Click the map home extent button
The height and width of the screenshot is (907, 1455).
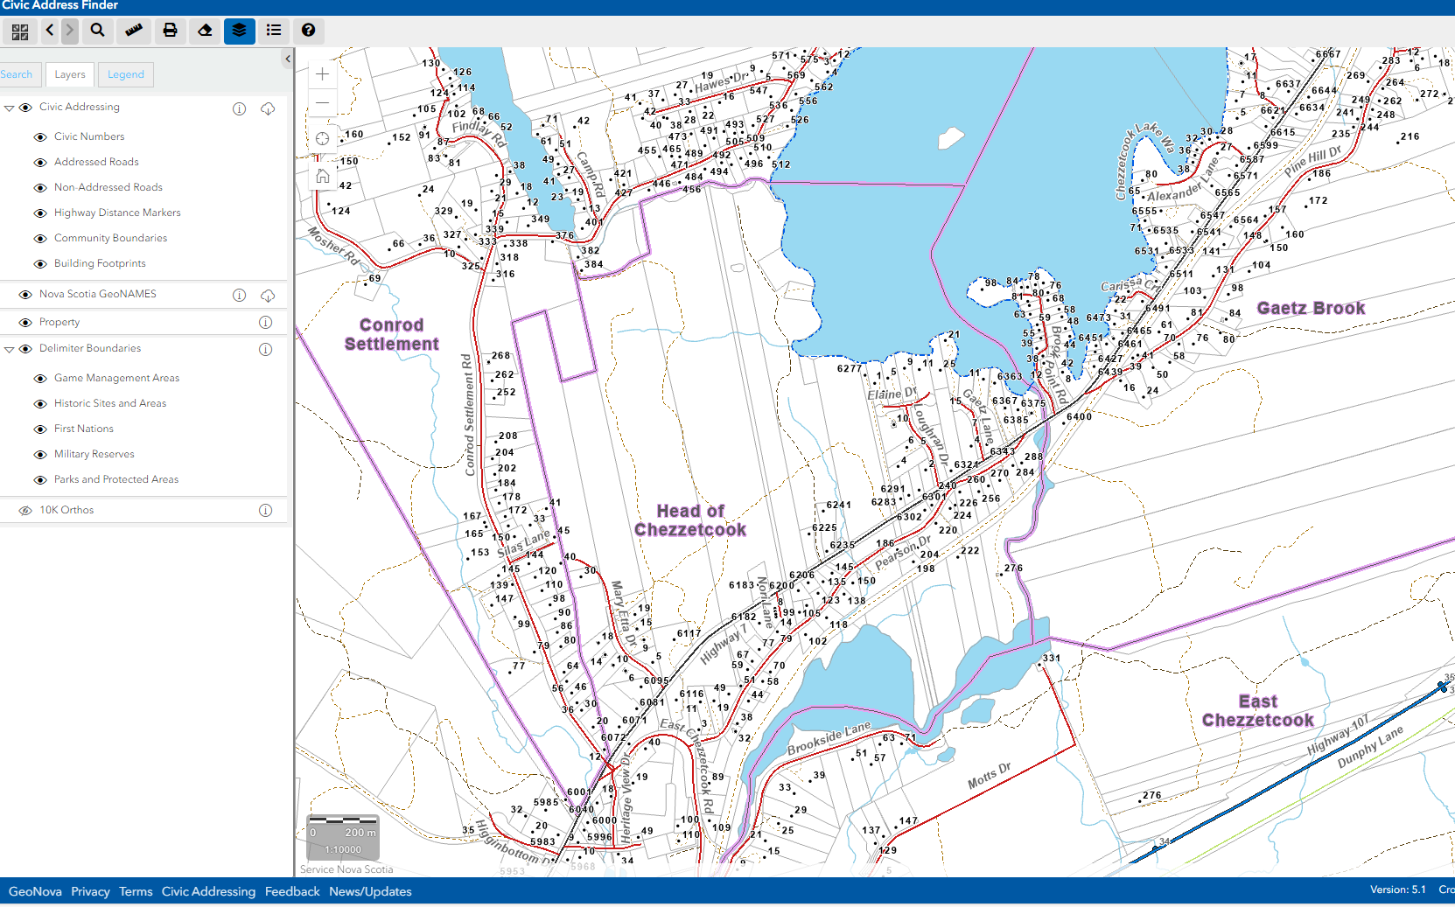coord(322,177)
